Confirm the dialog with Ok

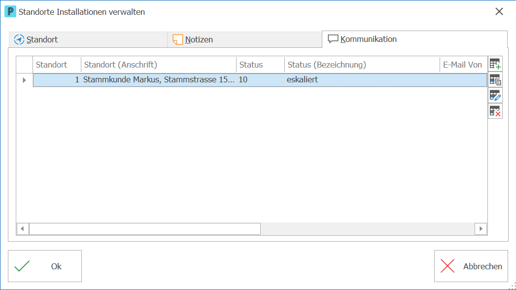tap(45, 266)
